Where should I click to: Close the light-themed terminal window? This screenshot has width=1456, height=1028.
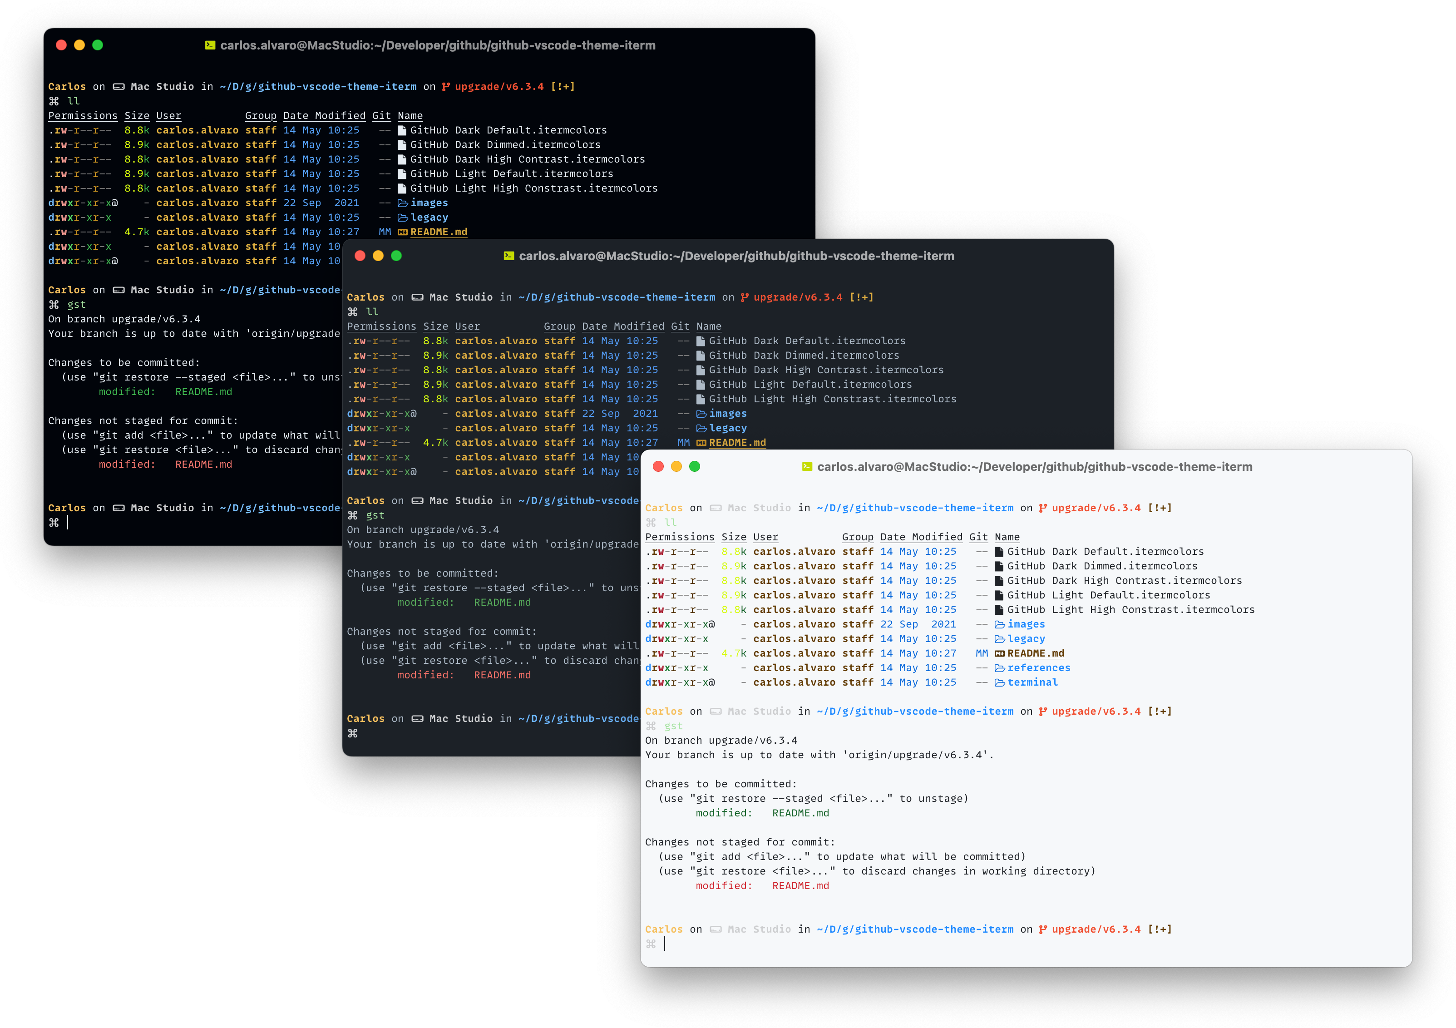[658, 467]
